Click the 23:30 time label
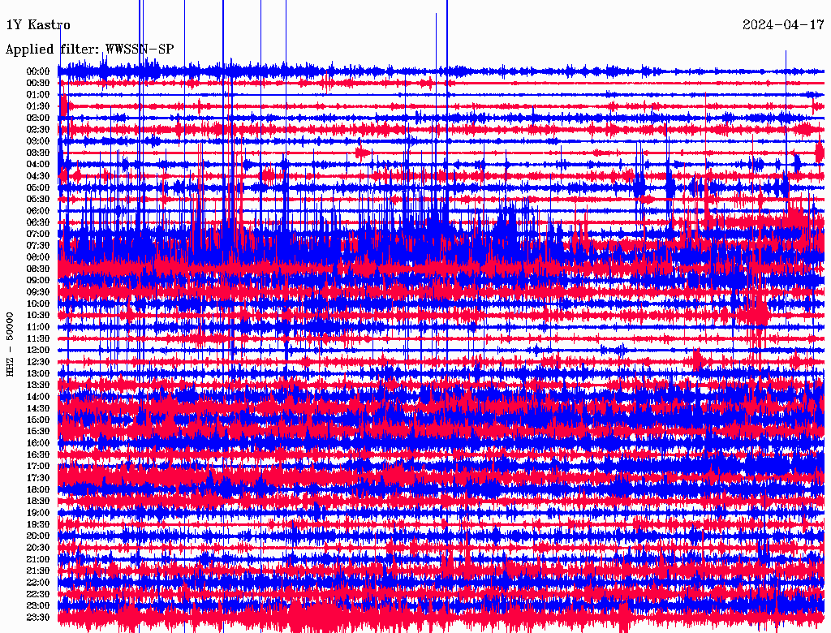 [x=38, y=617]
